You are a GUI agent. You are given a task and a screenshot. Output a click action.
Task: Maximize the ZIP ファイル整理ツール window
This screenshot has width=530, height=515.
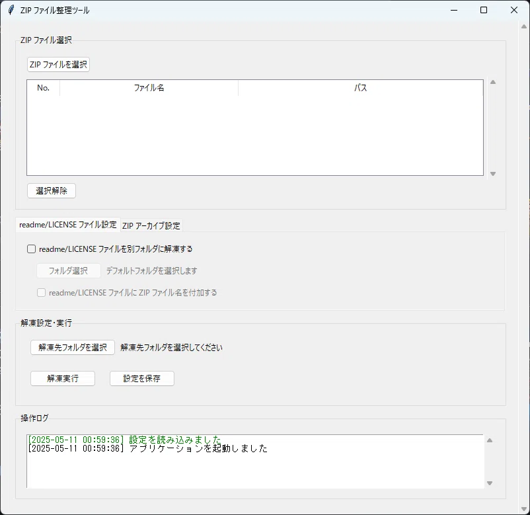[x=484, y=10]
